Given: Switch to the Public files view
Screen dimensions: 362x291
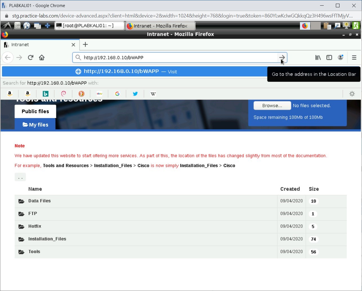Looking at the screenshot, I should point(35,111).
